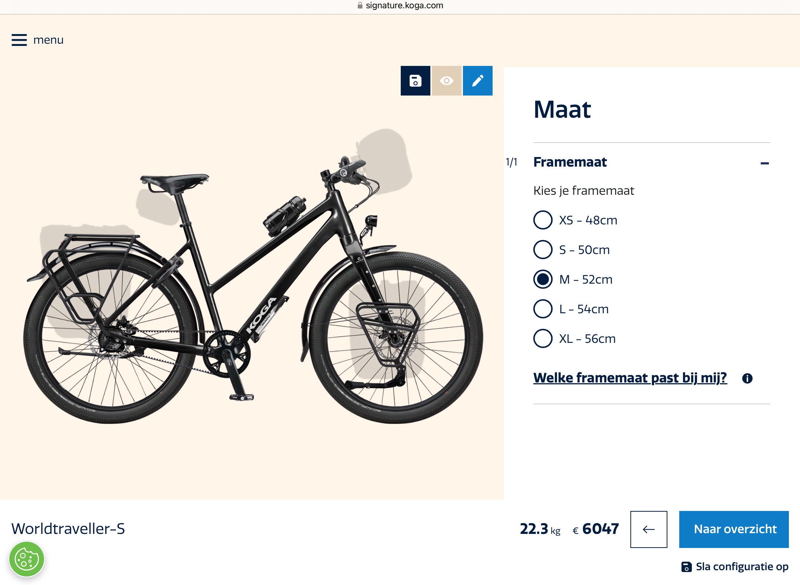Viewport: 800px width, 585px height.
Task: Click the hamburger menu icon
Action: tap(19, 40)
